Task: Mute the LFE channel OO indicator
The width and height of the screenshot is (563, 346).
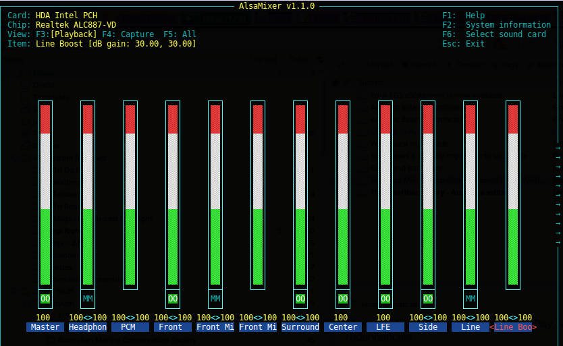Action: (385, 298)
